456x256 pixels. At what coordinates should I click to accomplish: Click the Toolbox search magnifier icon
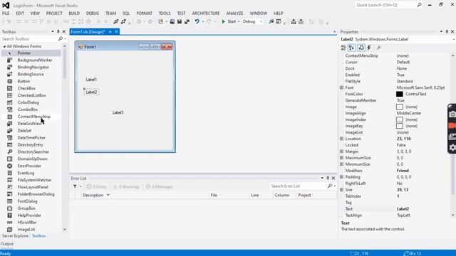click(x=60, y=39)
